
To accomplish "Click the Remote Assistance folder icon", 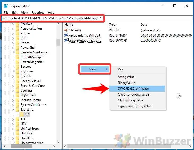I will [17, 52].
